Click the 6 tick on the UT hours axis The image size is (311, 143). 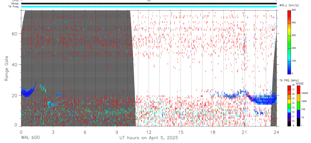click(85, 132)
